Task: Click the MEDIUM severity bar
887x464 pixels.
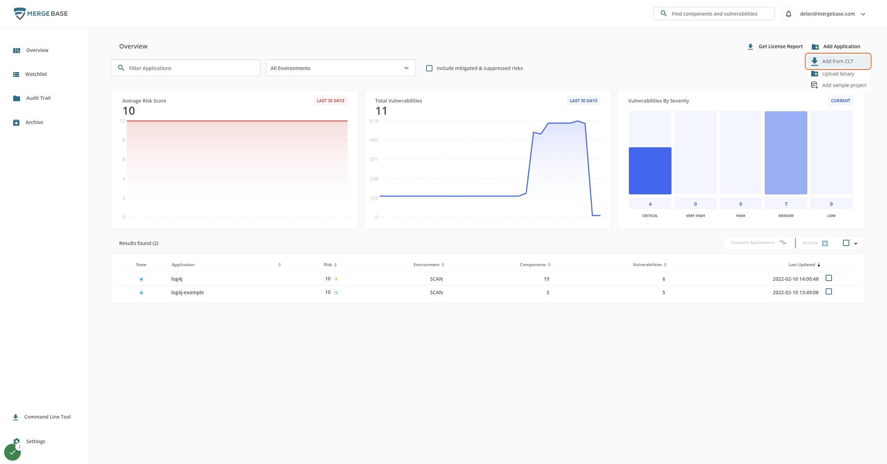Action: (786, 153)
